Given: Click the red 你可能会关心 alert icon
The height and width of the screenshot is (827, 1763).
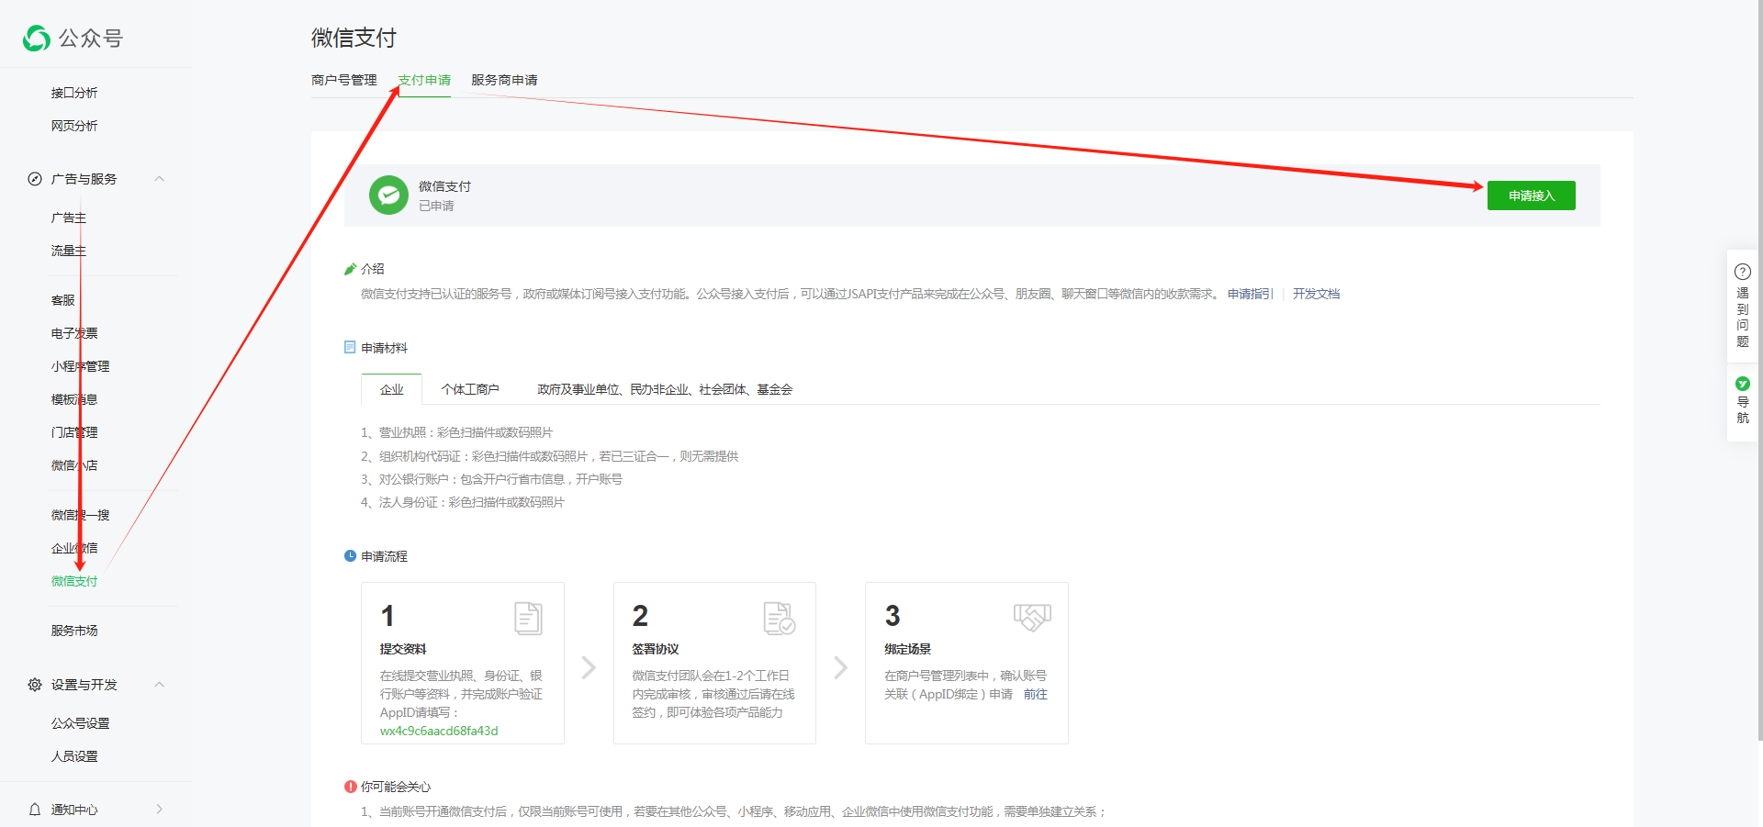Looking at the screenshot, I should 350,787.
